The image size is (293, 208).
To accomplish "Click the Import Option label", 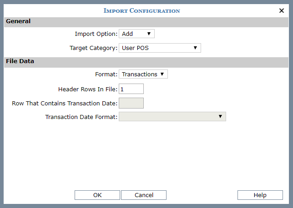I will (96, 34).
